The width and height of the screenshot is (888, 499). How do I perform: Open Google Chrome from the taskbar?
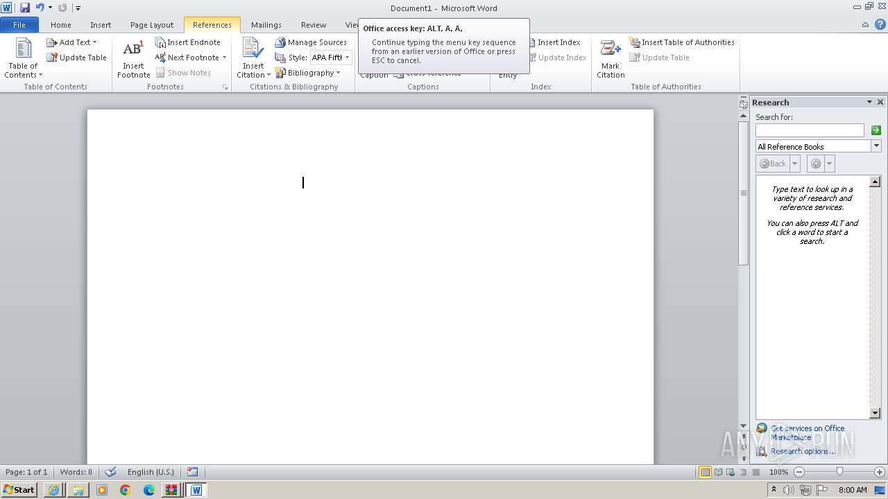(125, 490)
